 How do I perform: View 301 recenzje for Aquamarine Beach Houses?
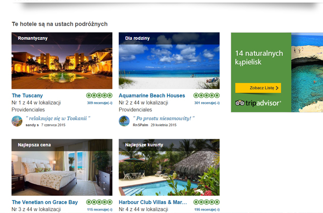207,103
